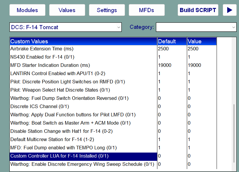Select the Airbrake Extension Time row
The width and height of the screenshot is (239, 172).
point(83,49)
